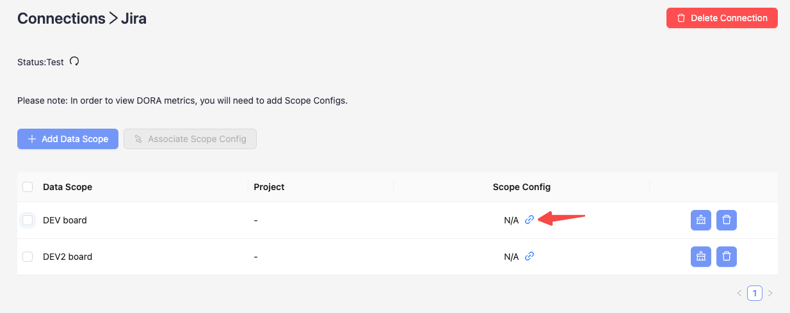Clear historical data for DEV board
Screen dimensions: 790x313
coord(701,220)
